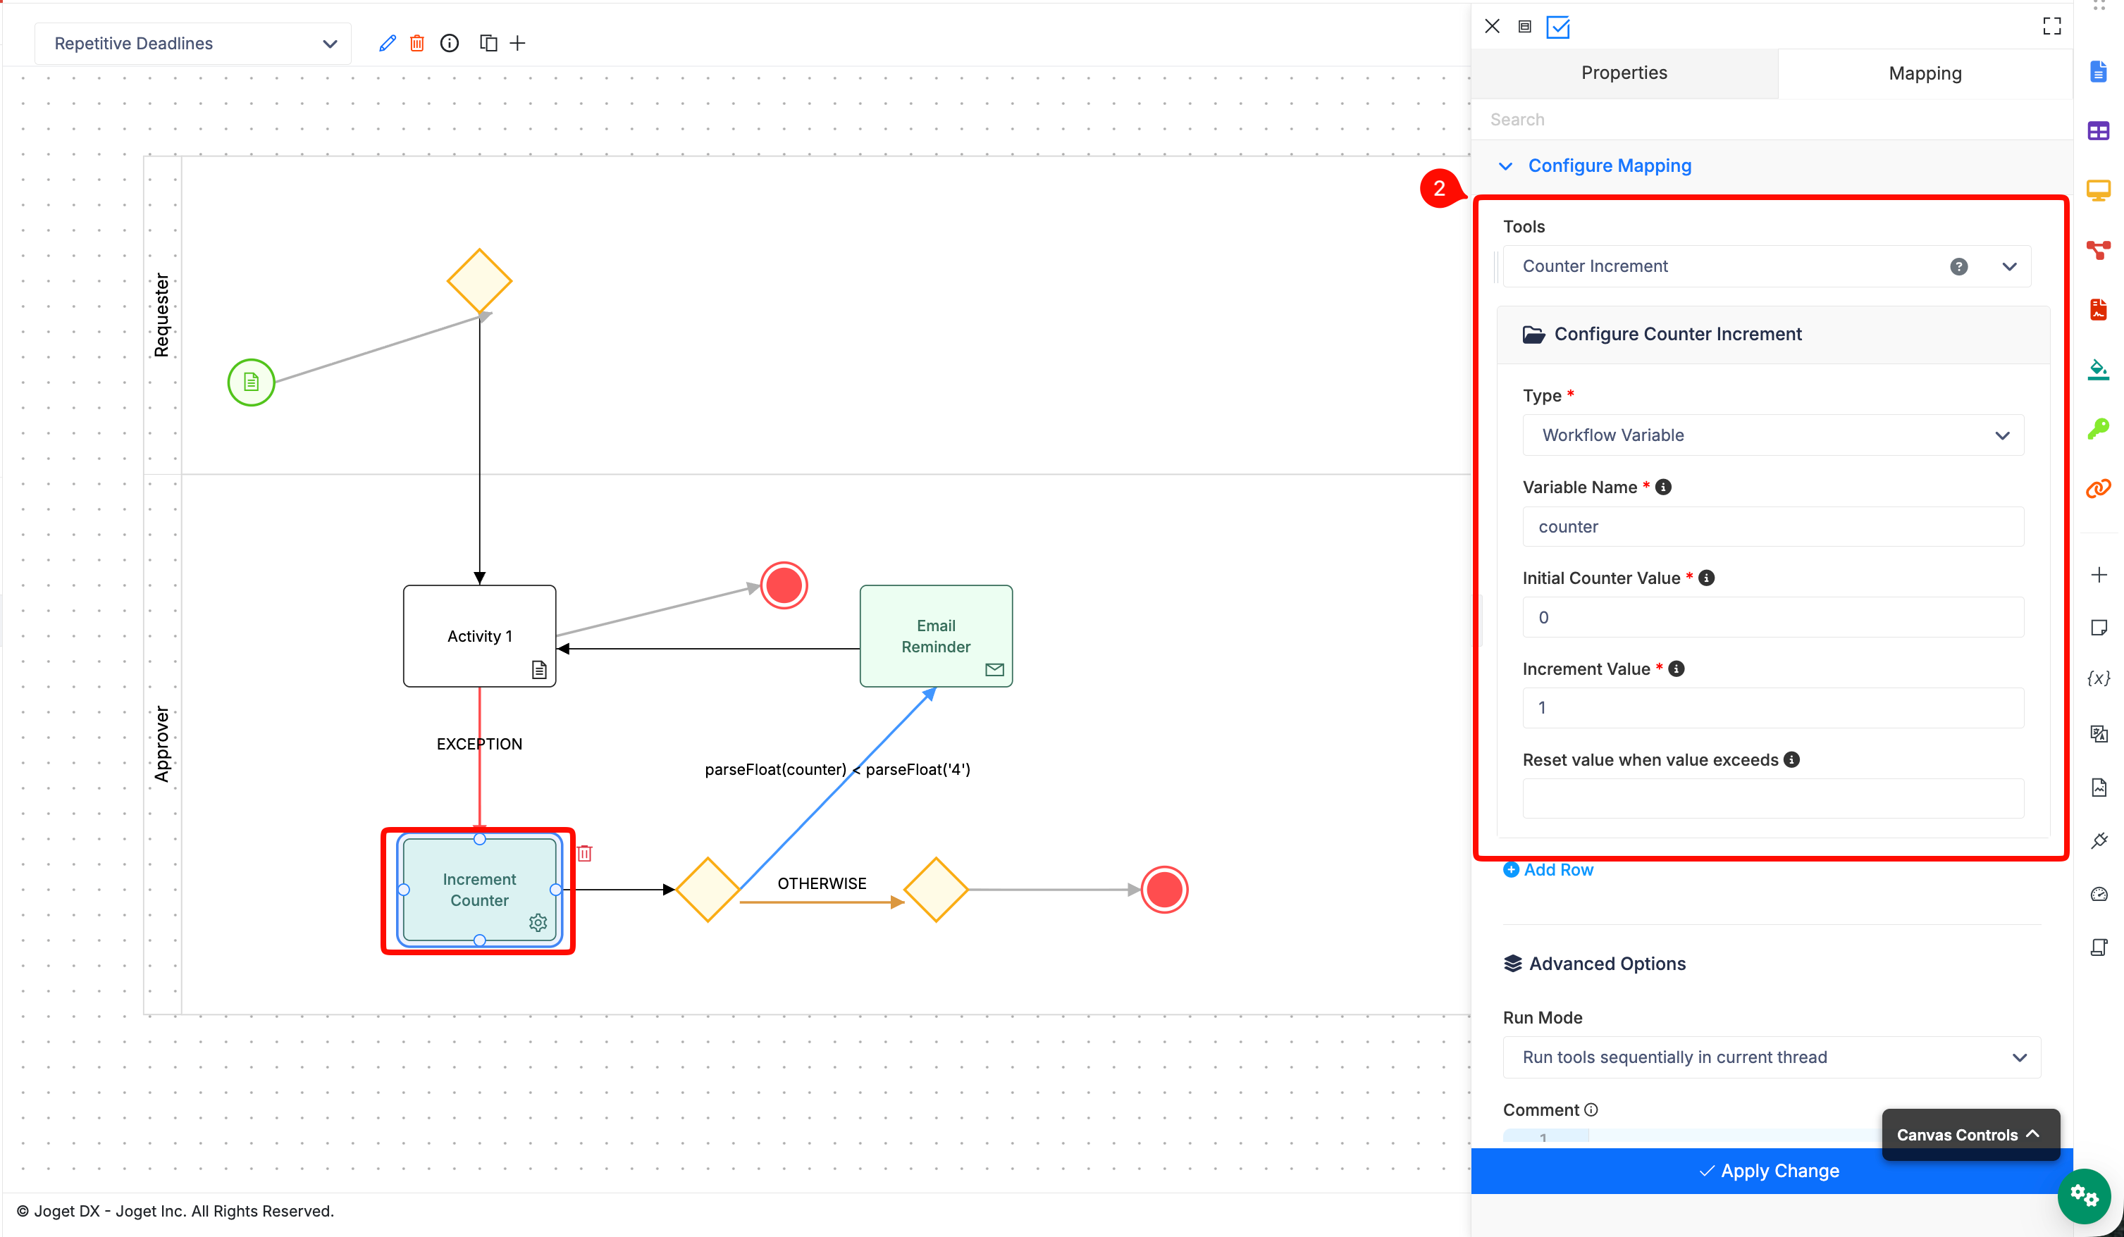
Task: Add a new process with plus icon
Action: pos(517,43)
